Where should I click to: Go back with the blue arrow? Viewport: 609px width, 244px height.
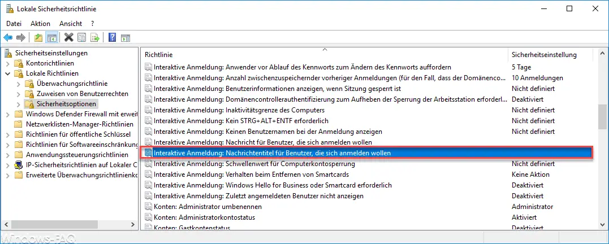pyautogui.click(x=8, y=38)
